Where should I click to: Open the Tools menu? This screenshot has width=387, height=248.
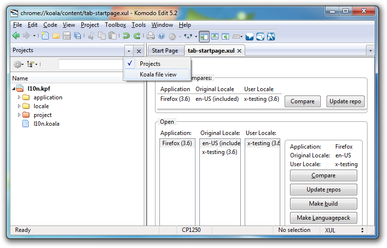(x=139, y=25)
